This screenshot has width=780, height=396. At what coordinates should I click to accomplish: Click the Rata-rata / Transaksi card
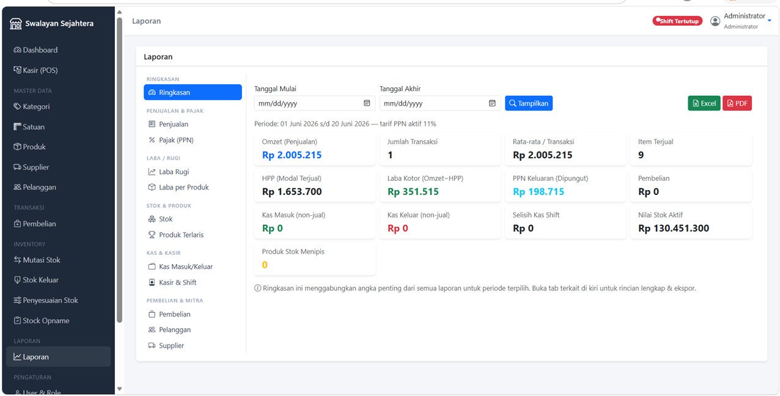click(565, 149)
